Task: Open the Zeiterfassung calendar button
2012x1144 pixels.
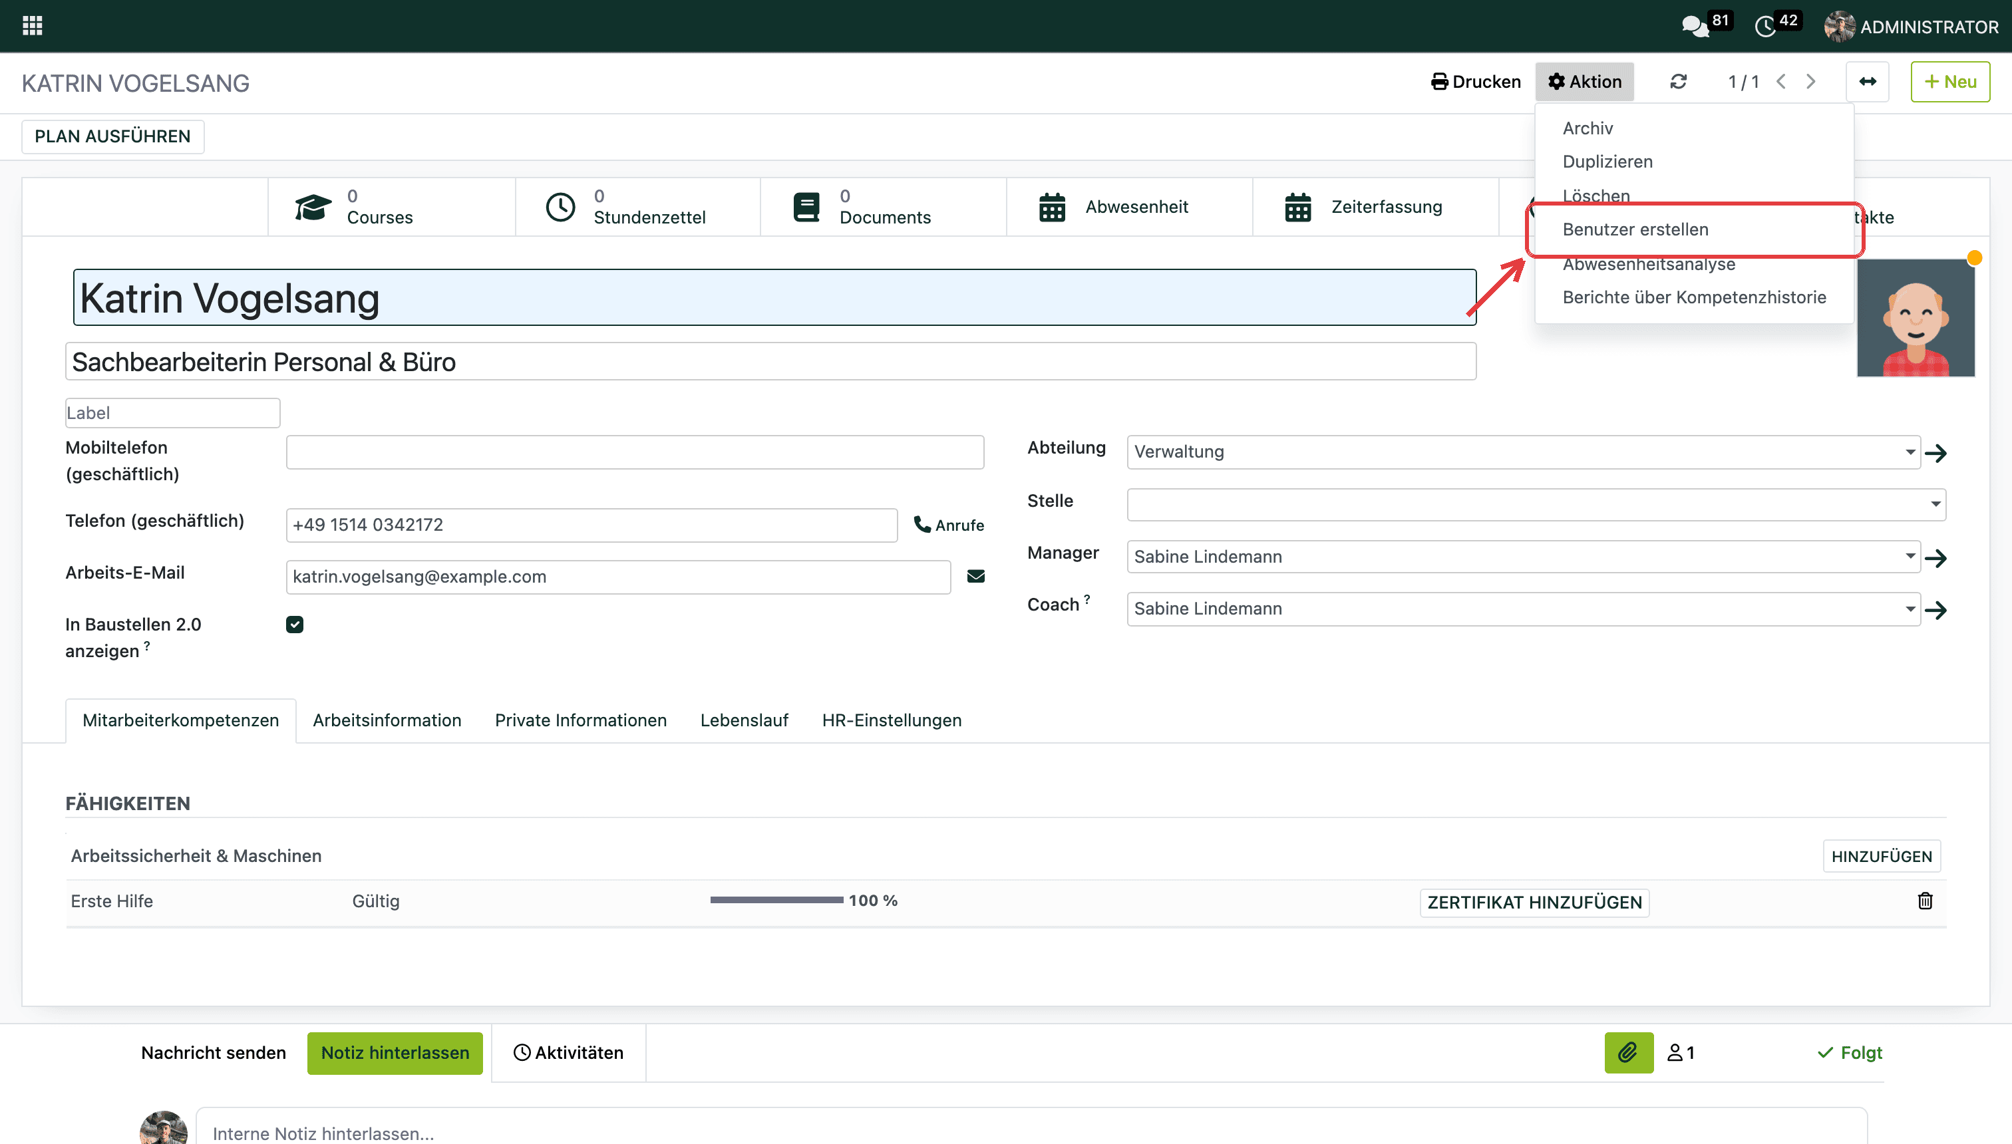Action: point(1375,207)
